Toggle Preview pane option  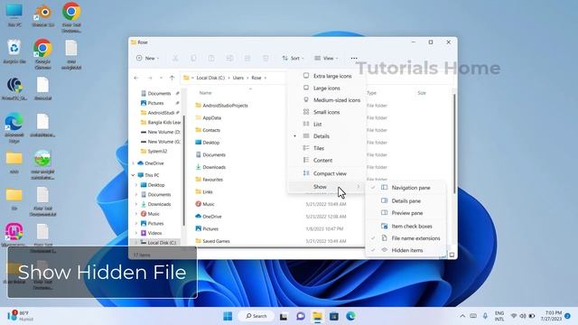click(x=406, y=213)
